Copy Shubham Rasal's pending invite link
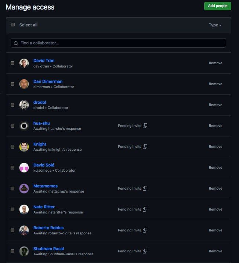 [145, 251]
